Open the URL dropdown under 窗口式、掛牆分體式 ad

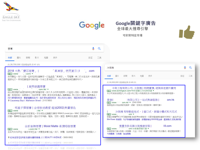click(x=134, y=114)
